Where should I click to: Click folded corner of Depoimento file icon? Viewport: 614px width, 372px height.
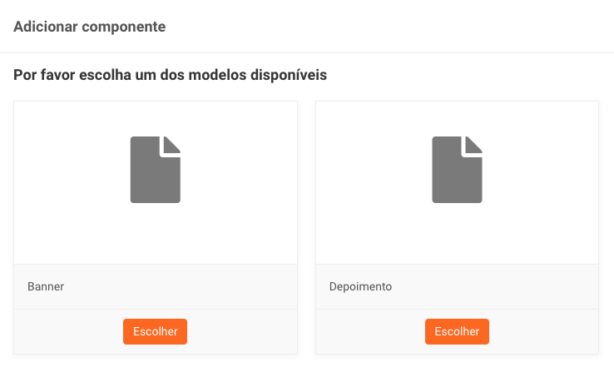[474, 144]
